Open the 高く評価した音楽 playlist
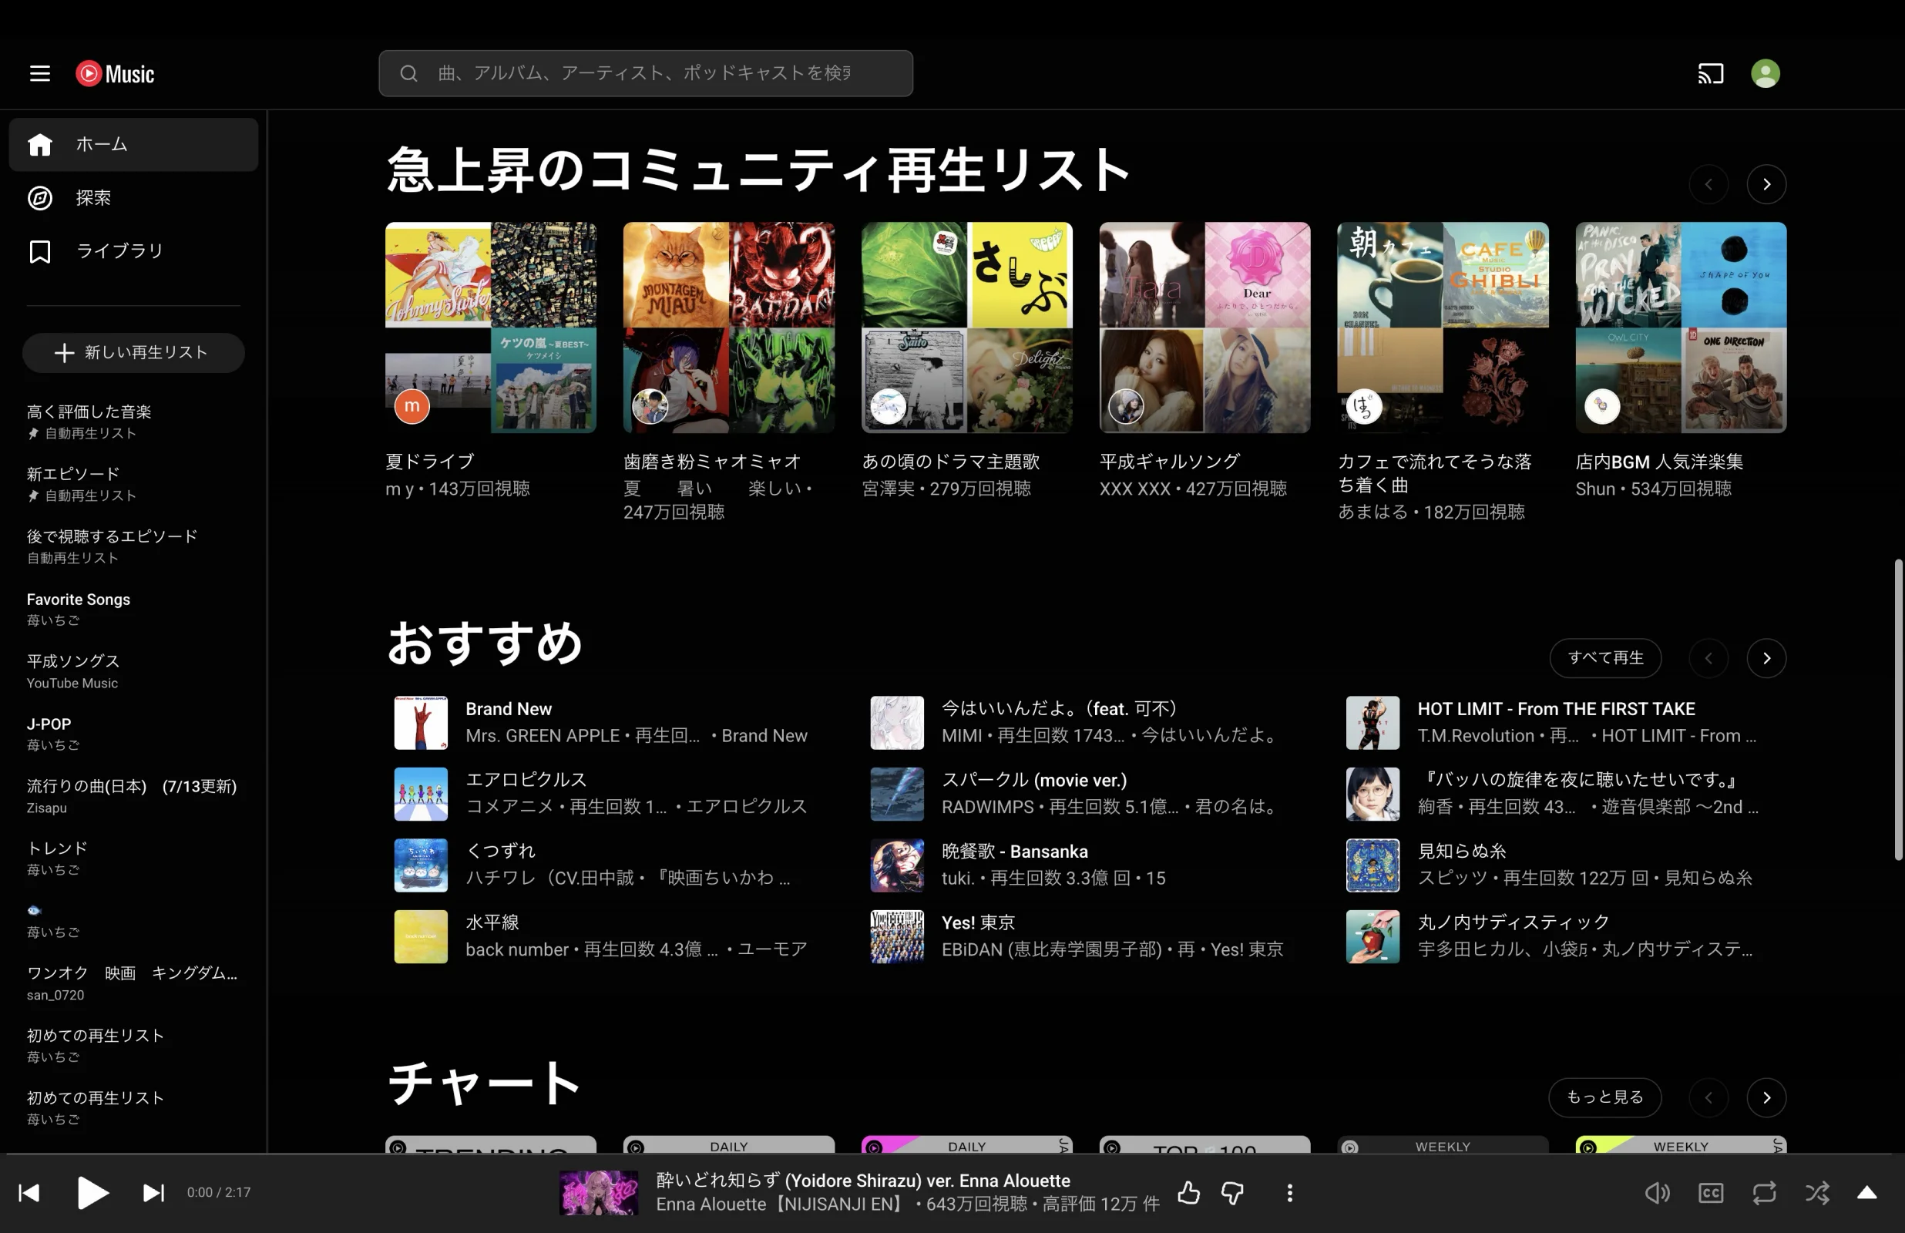The image size is (1905, 1233). (133, 422)
